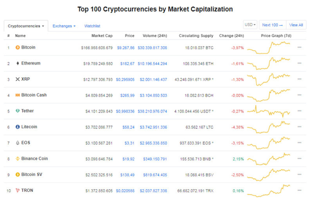
Task: Click the Litecoin logo icon
Action: click(x=18, y=127)
